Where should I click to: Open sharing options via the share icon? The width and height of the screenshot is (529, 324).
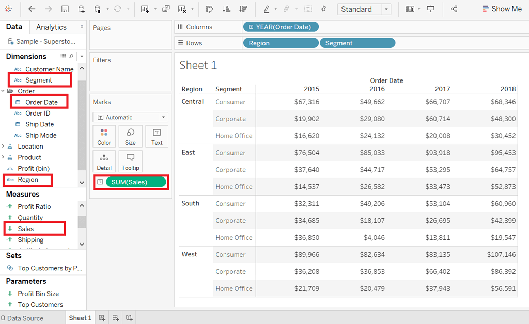(x=454, y=9)
